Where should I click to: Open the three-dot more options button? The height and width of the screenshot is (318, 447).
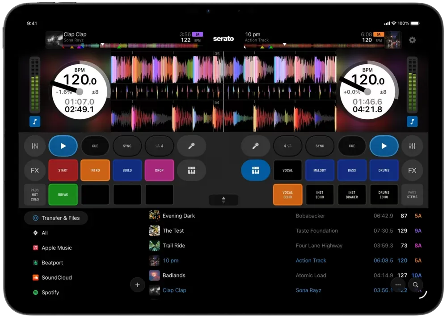point(398,285)
